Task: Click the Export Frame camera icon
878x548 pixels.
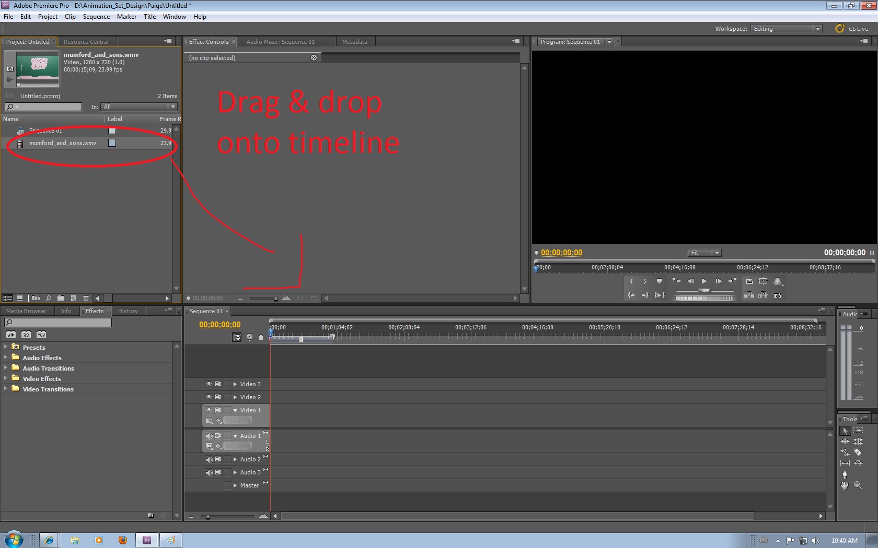Action: tap(778, 295)
